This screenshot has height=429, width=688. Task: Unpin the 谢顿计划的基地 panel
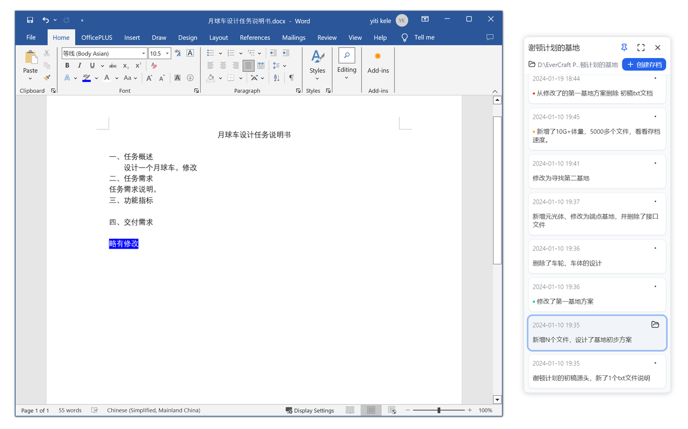[x=623, y=47]
